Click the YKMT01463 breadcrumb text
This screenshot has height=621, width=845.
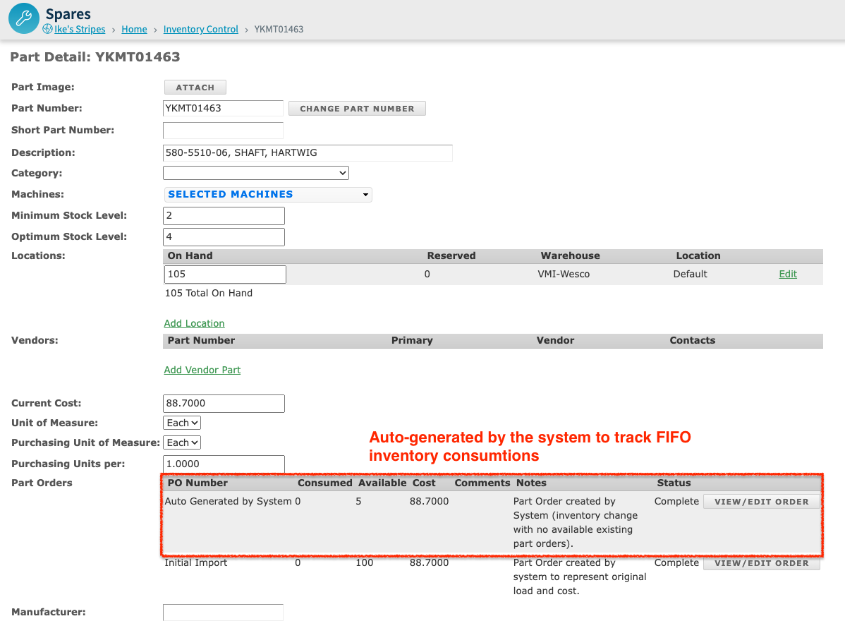279,29
